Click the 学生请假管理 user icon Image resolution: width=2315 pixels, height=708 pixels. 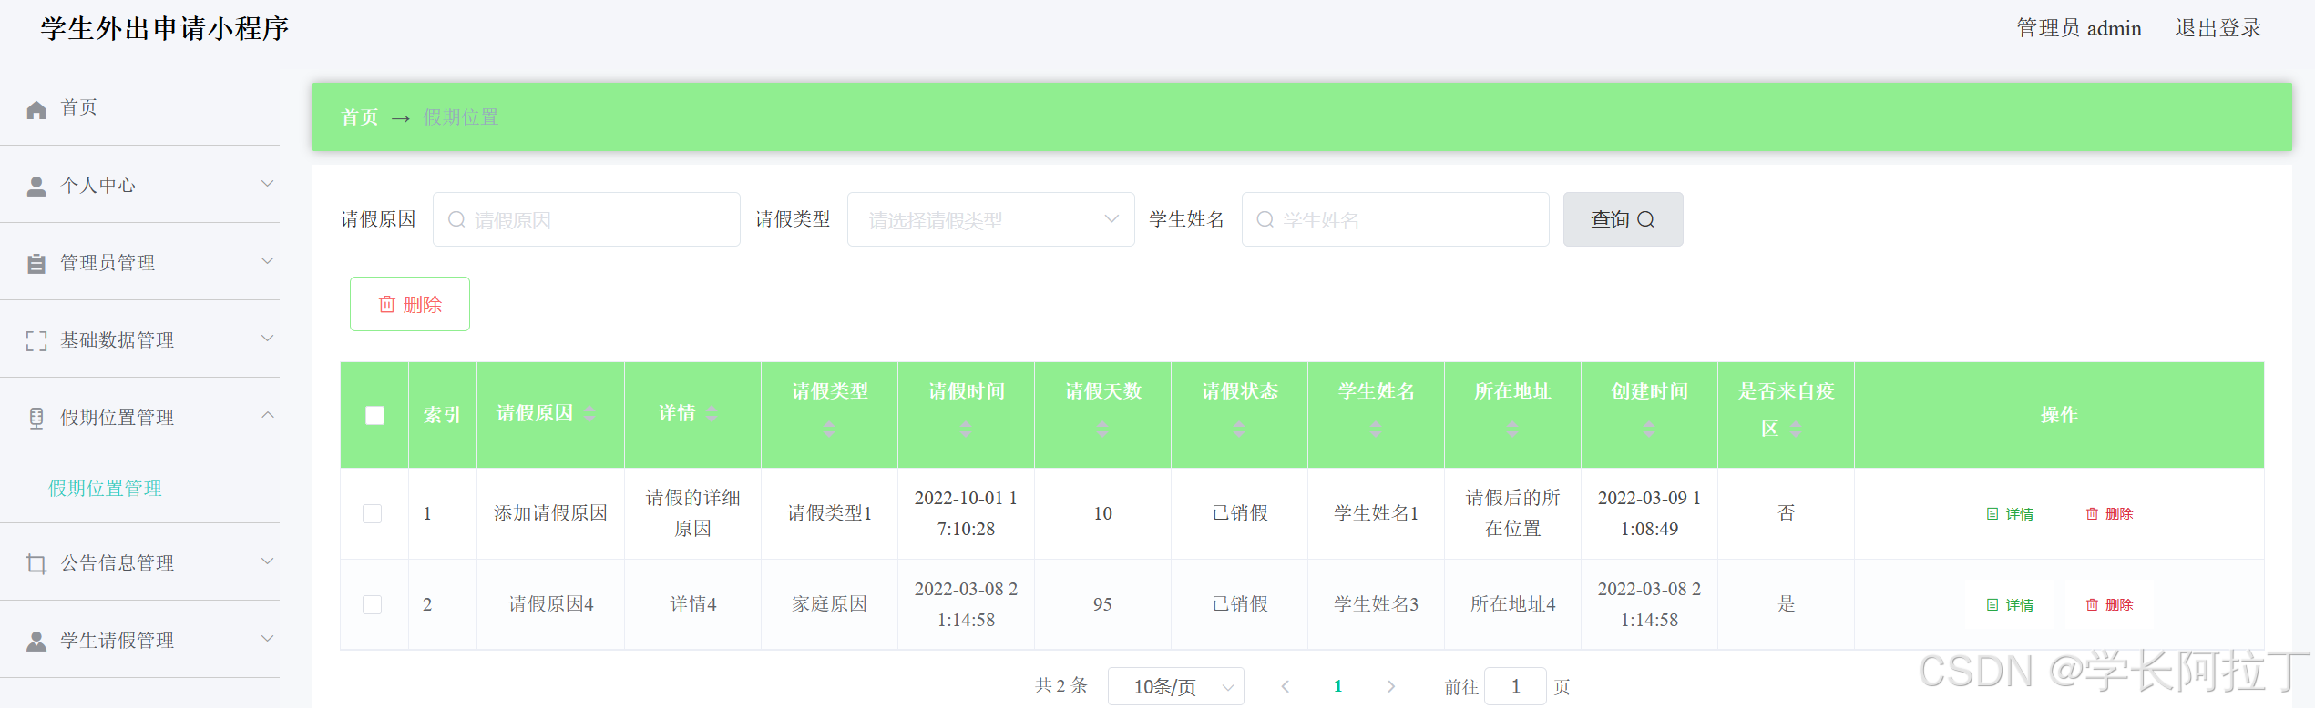pos(36,642)
